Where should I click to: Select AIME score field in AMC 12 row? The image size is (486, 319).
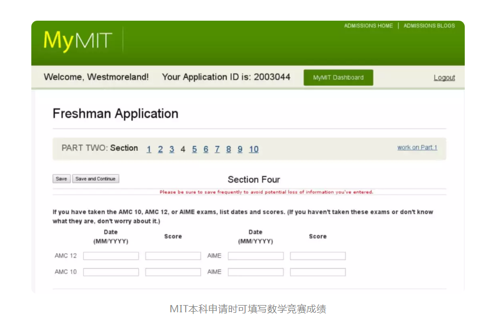pos(318,256)
